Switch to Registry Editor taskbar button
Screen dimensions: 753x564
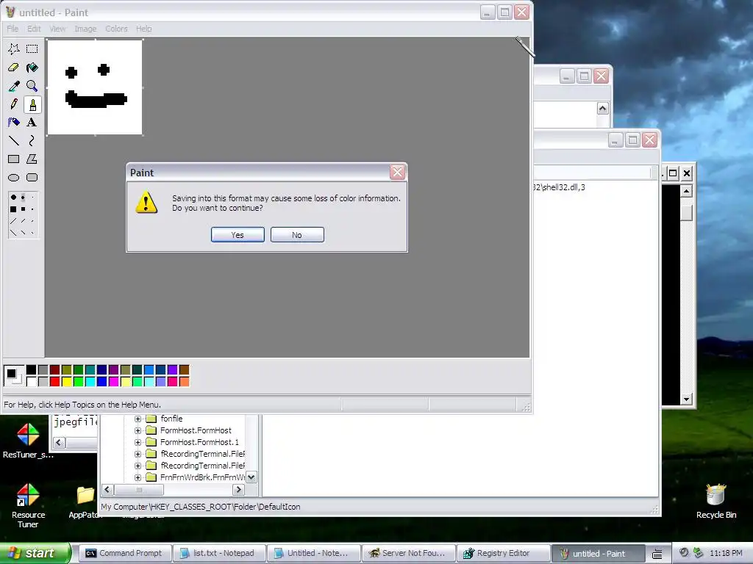pyautogui.click(x=502, y=554)
